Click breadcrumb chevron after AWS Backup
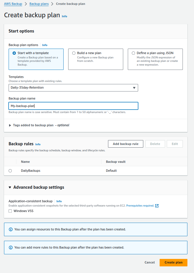Image resolution: width=194 pixels, height=273 pixels. point(26,4)
